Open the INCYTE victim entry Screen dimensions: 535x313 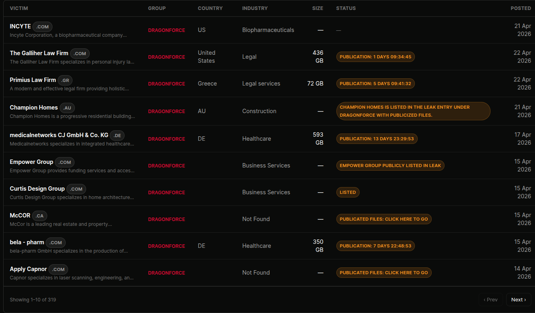coord(20,26)
